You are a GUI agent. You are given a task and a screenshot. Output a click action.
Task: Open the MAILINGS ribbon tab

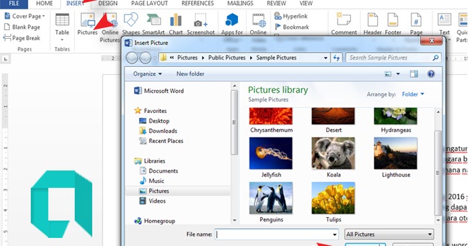click(240, 3)
